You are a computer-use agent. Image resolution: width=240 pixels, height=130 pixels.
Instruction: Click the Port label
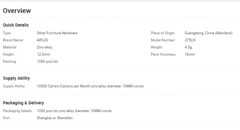(x=6, y=118)
